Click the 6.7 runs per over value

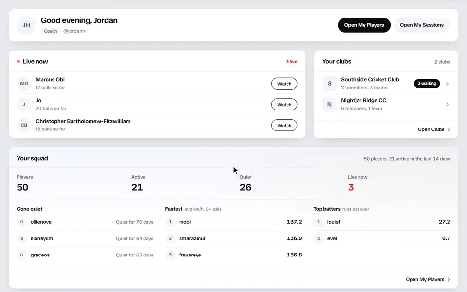click(446, 238)
